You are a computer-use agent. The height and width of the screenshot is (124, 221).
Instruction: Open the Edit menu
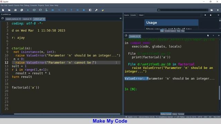(x=6, y=6)
